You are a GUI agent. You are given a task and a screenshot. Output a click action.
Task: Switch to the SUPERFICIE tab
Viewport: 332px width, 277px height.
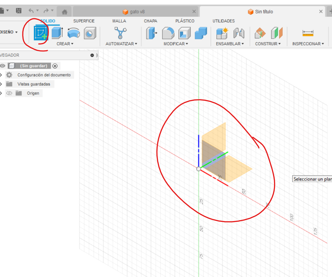click(x=84, y=21)
